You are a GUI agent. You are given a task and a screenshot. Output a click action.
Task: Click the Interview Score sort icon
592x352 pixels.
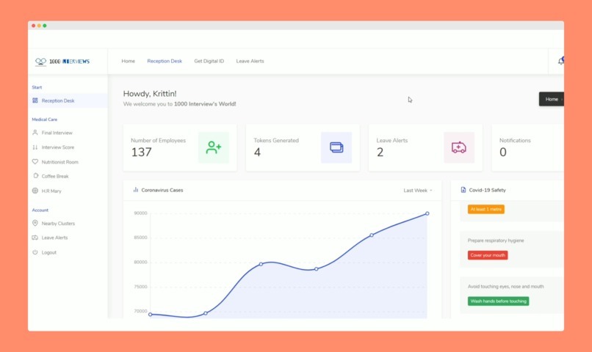tap(35, 147)
